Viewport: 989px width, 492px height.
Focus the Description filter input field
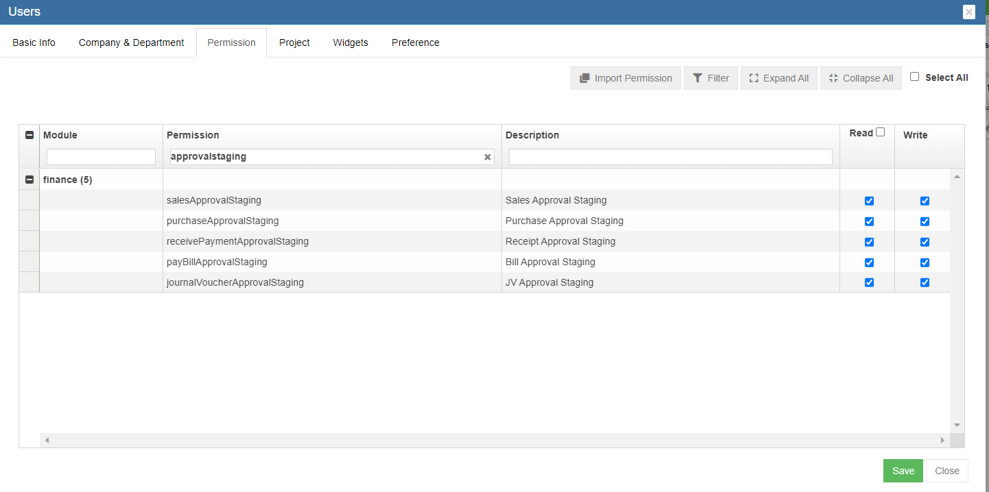tap(670, 157)
